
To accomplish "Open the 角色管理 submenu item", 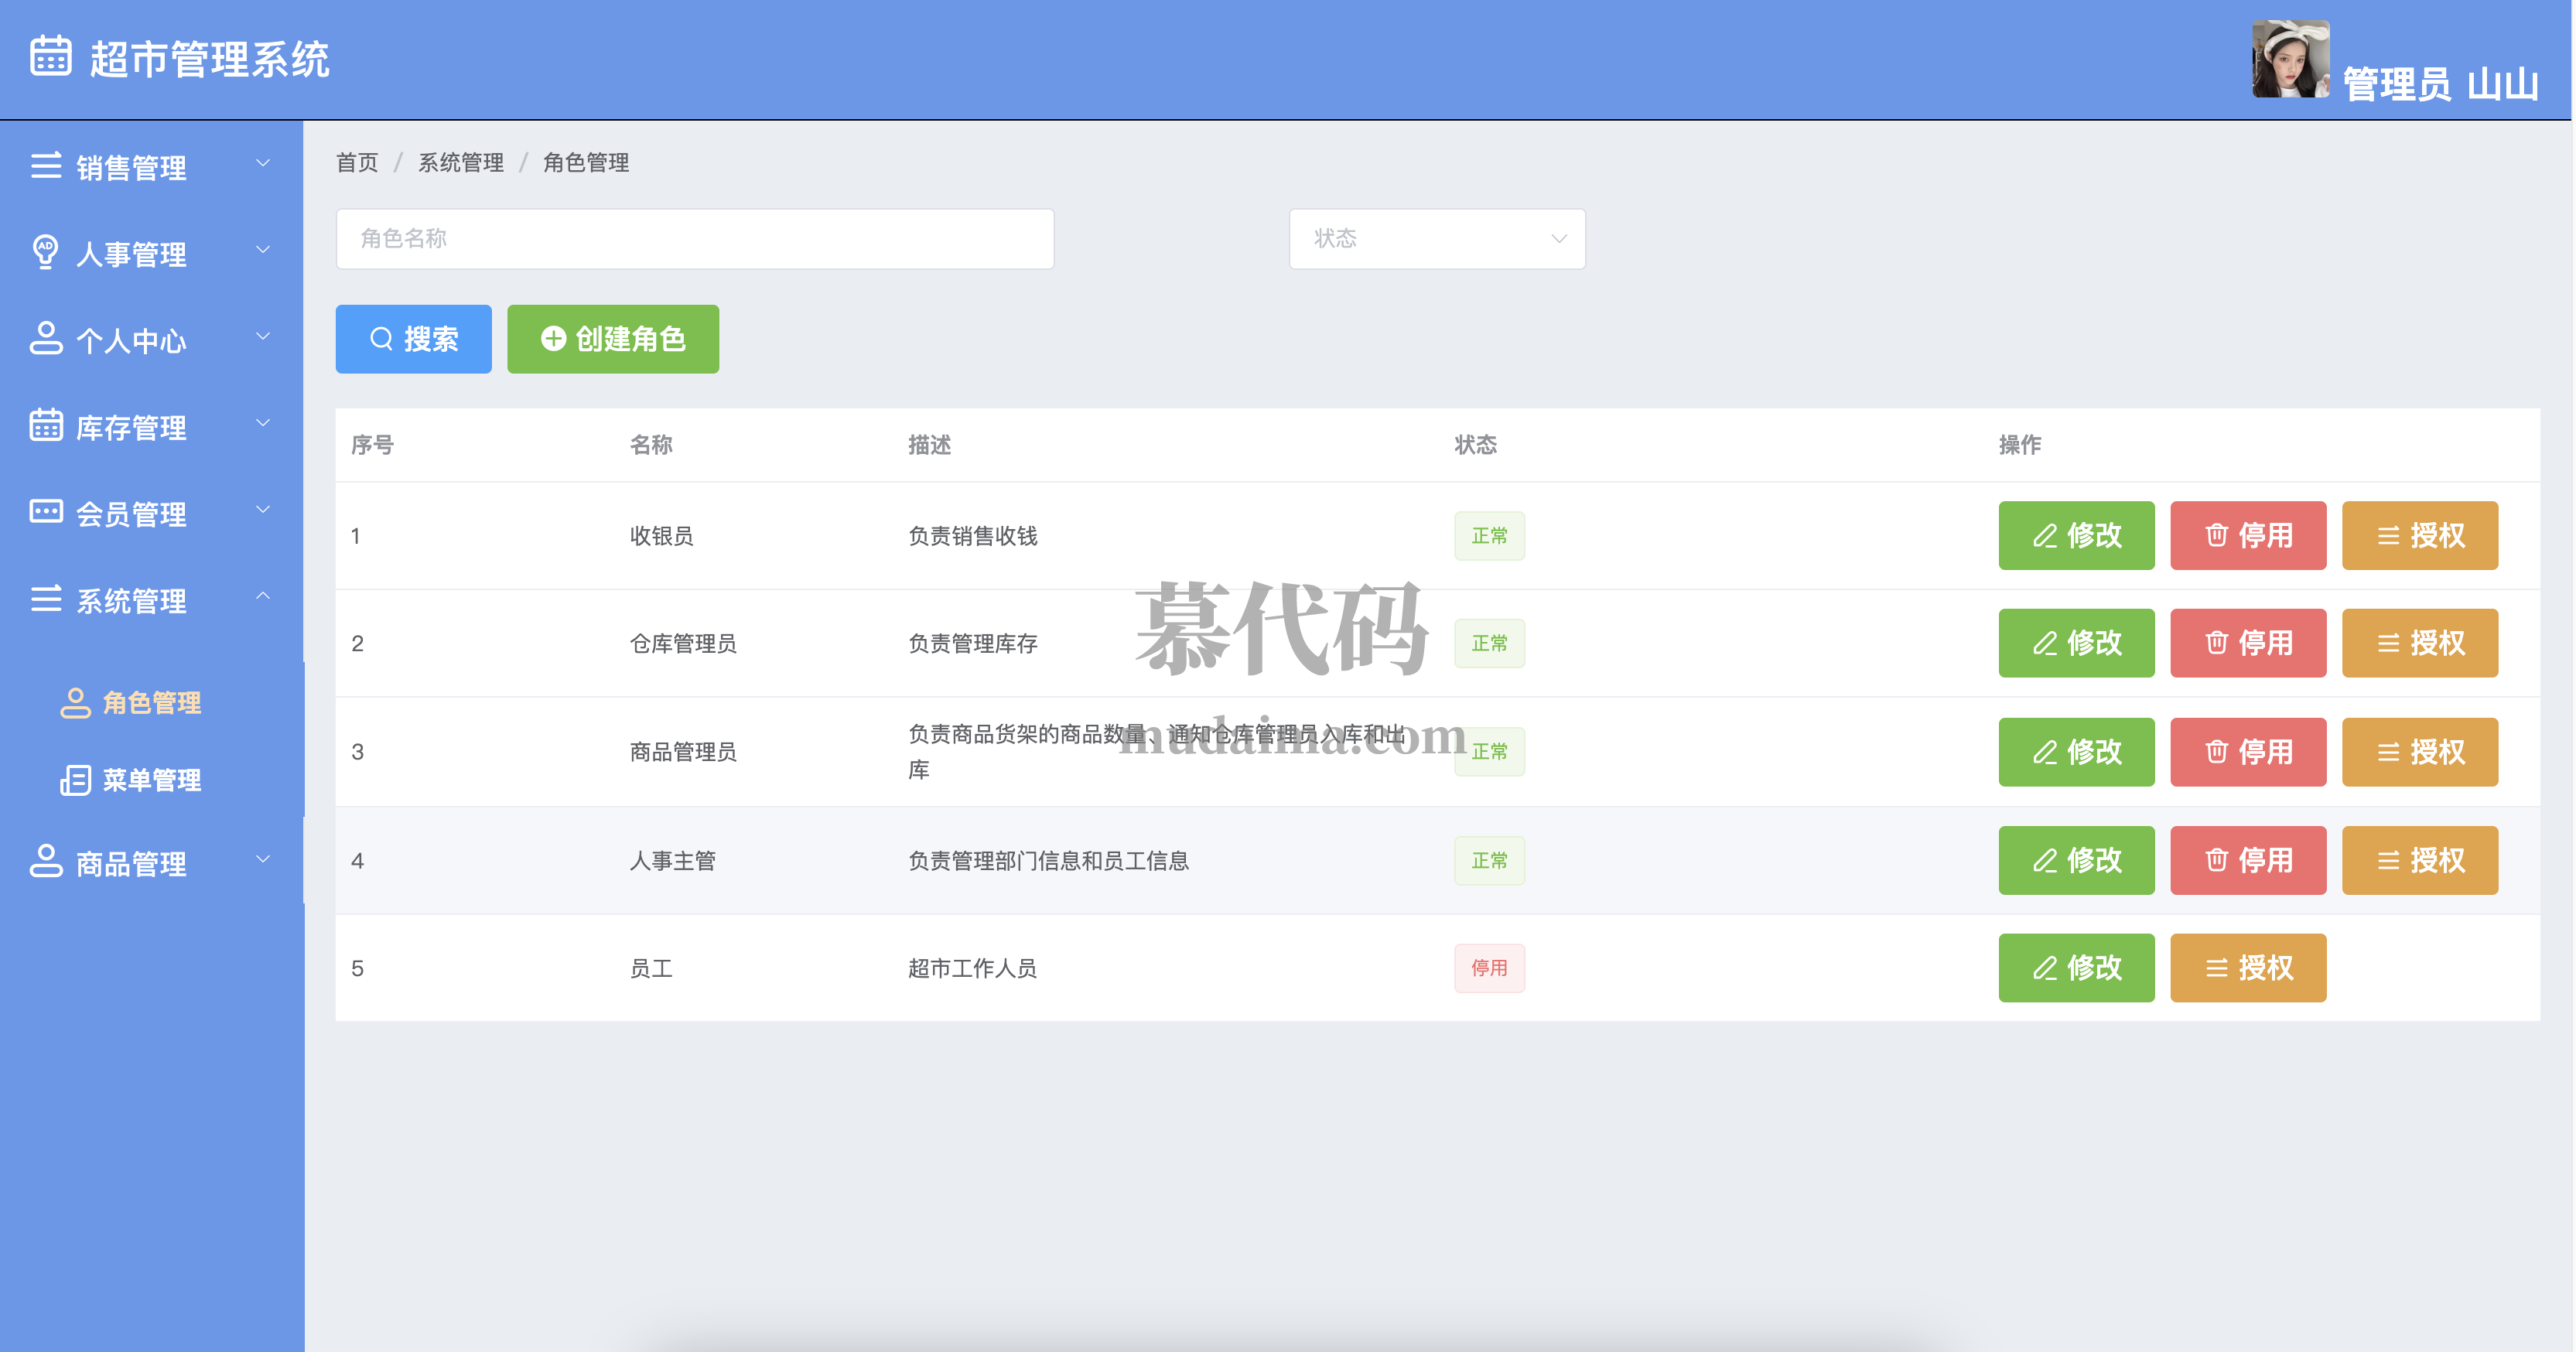I will coord(151,703).
